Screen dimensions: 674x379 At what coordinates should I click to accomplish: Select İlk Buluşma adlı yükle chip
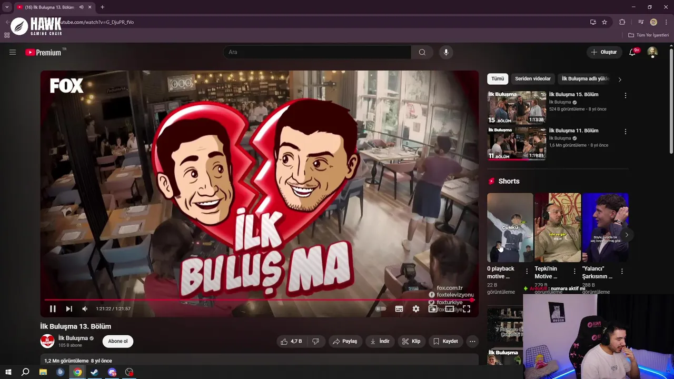coord(584,78)
